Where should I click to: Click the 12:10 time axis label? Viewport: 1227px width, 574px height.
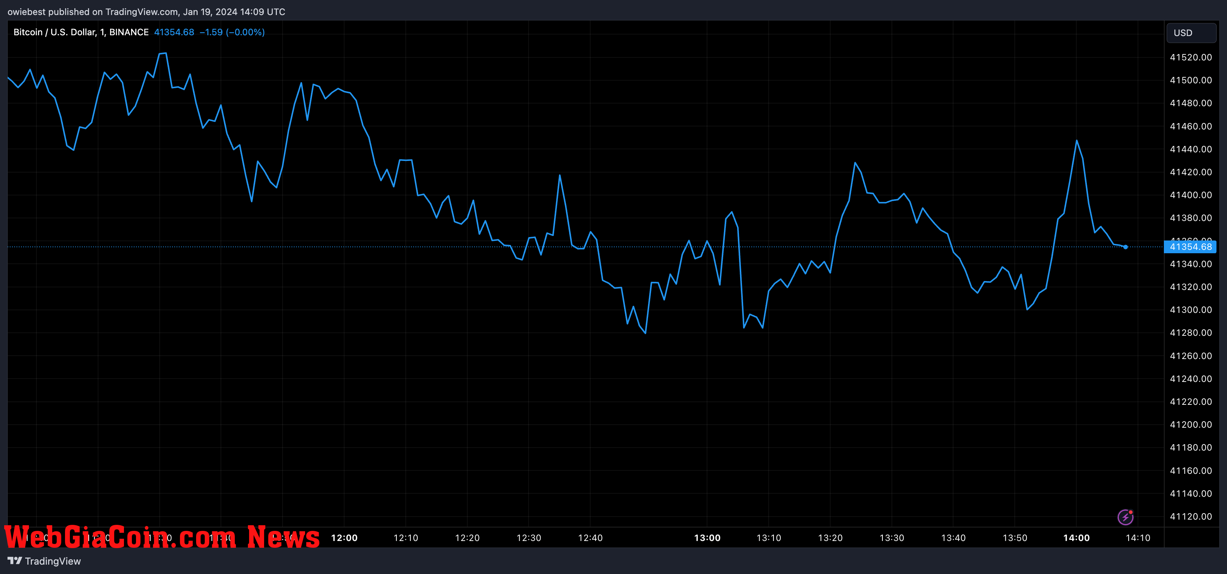point(405,538)
